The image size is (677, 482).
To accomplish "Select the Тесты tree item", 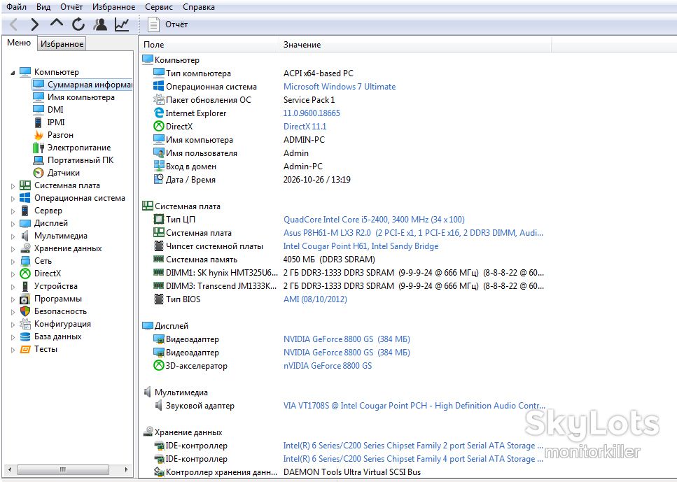I will click(x=46, y=349).
